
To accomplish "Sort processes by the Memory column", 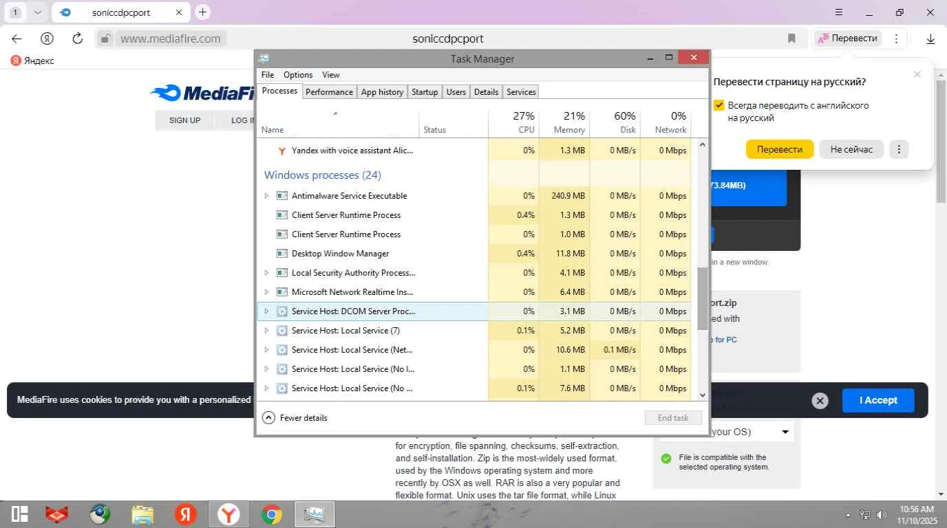I will (564, 122).
